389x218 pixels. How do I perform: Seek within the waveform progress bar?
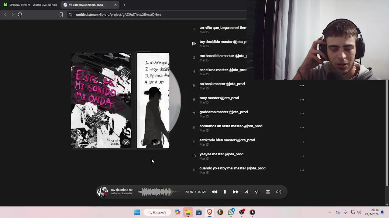(159, 192)
